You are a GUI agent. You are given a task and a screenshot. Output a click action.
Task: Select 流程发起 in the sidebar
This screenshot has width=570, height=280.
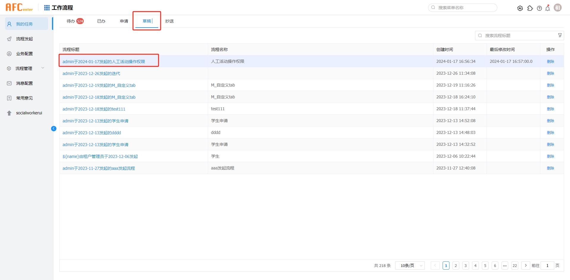(x=24, y=39)
